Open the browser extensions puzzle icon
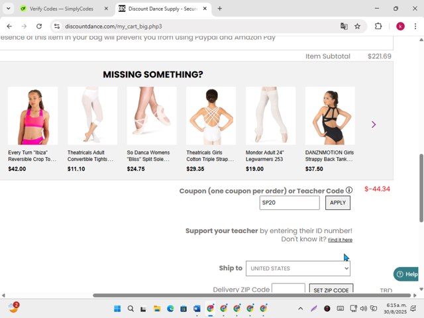This screenshot has width=424, height=318. point(378,26)
